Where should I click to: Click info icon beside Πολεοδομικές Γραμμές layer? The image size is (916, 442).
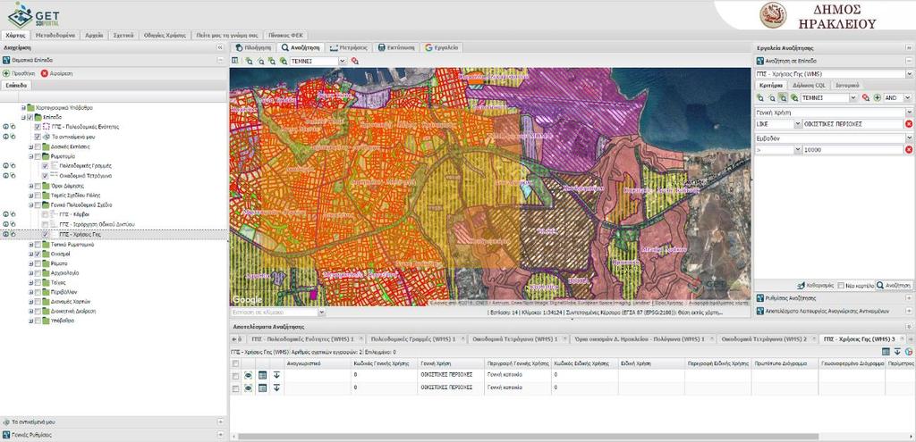[x=5, y=165]
